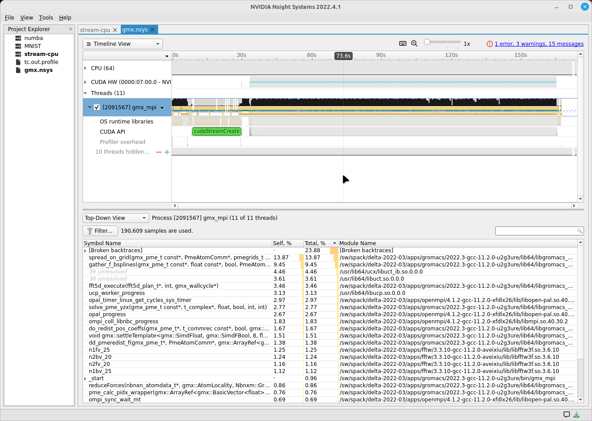Close the Project Explorer panel

tap(70, 29)
